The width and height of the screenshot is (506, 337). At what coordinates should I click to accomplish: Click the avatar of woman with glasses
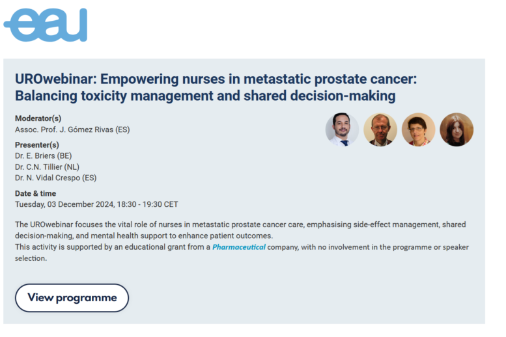pos(418,129)
